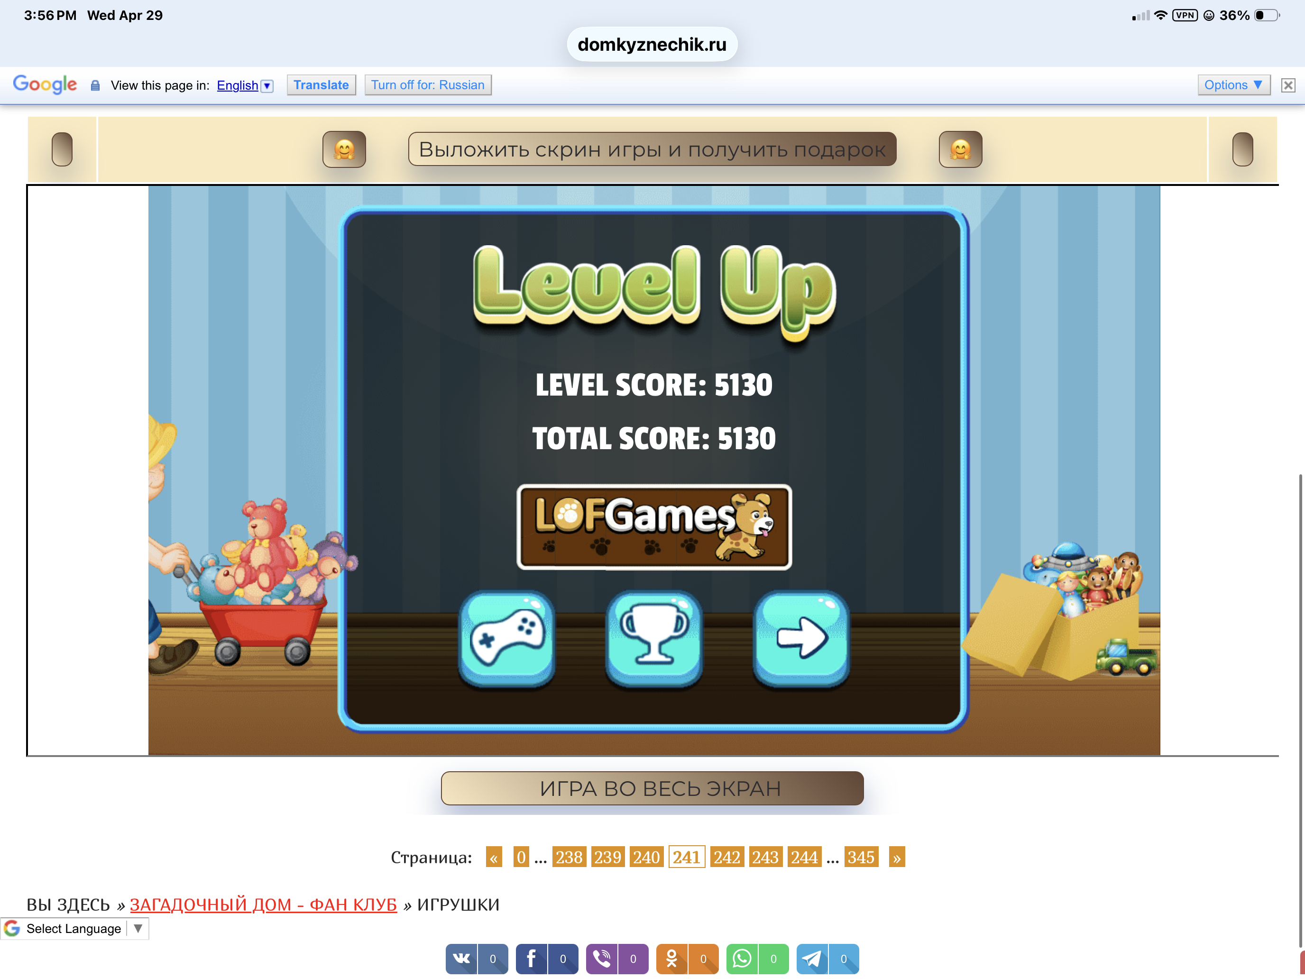Viewport: 1305px width, 979px height.
Task: Click the VK share count
Action: pos(493,959)
